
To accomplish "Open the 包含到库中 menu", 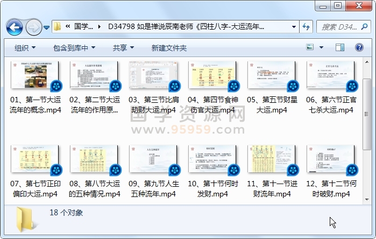I will point(74,48).
